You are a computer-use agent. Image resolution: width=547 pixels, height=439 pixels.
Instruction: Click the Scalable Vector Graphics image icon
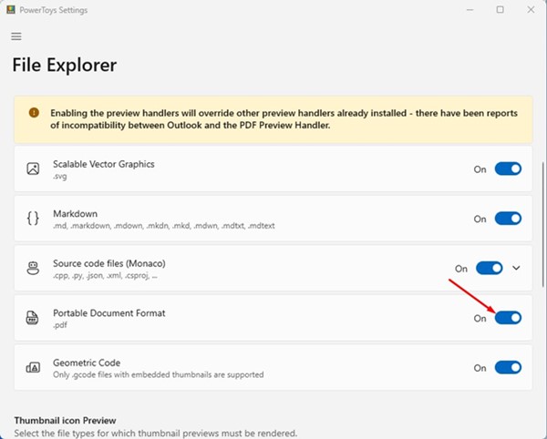(x=33, y=168)
